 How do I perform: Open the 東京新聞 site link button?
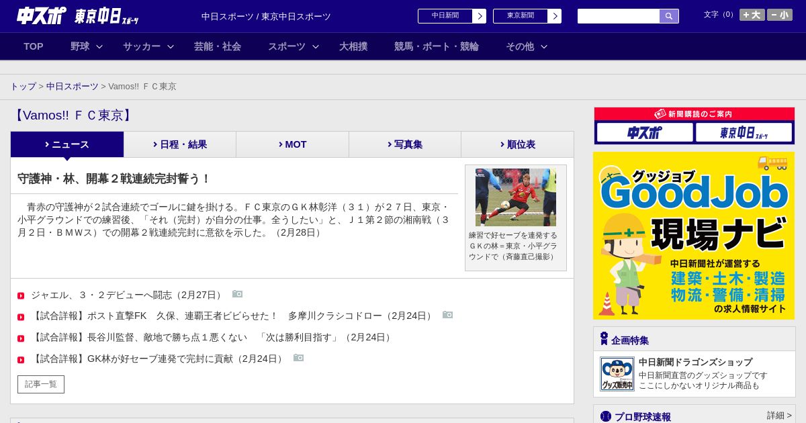point(527,16)
